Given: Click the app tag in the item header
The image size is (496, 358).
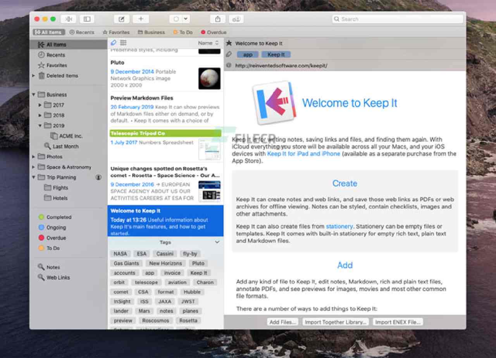Looking at the screenshot, I should point(248,55).
